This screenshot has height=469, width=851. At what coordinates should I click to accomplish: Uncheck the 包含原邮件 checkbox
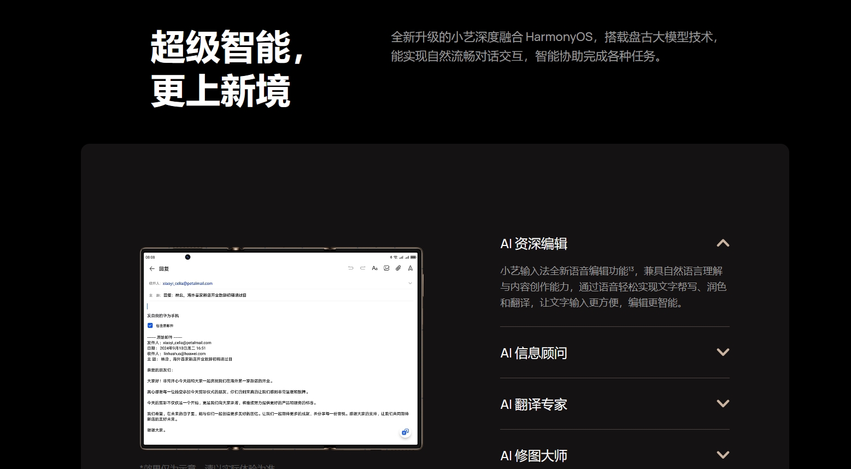click(150, 325)
